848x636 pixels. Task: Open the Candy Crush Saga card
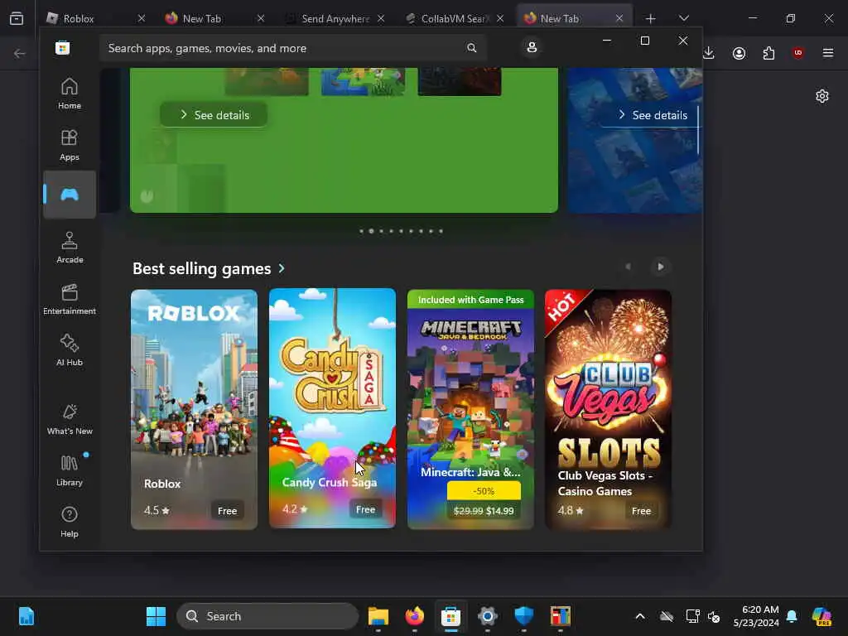click(333, 408)
